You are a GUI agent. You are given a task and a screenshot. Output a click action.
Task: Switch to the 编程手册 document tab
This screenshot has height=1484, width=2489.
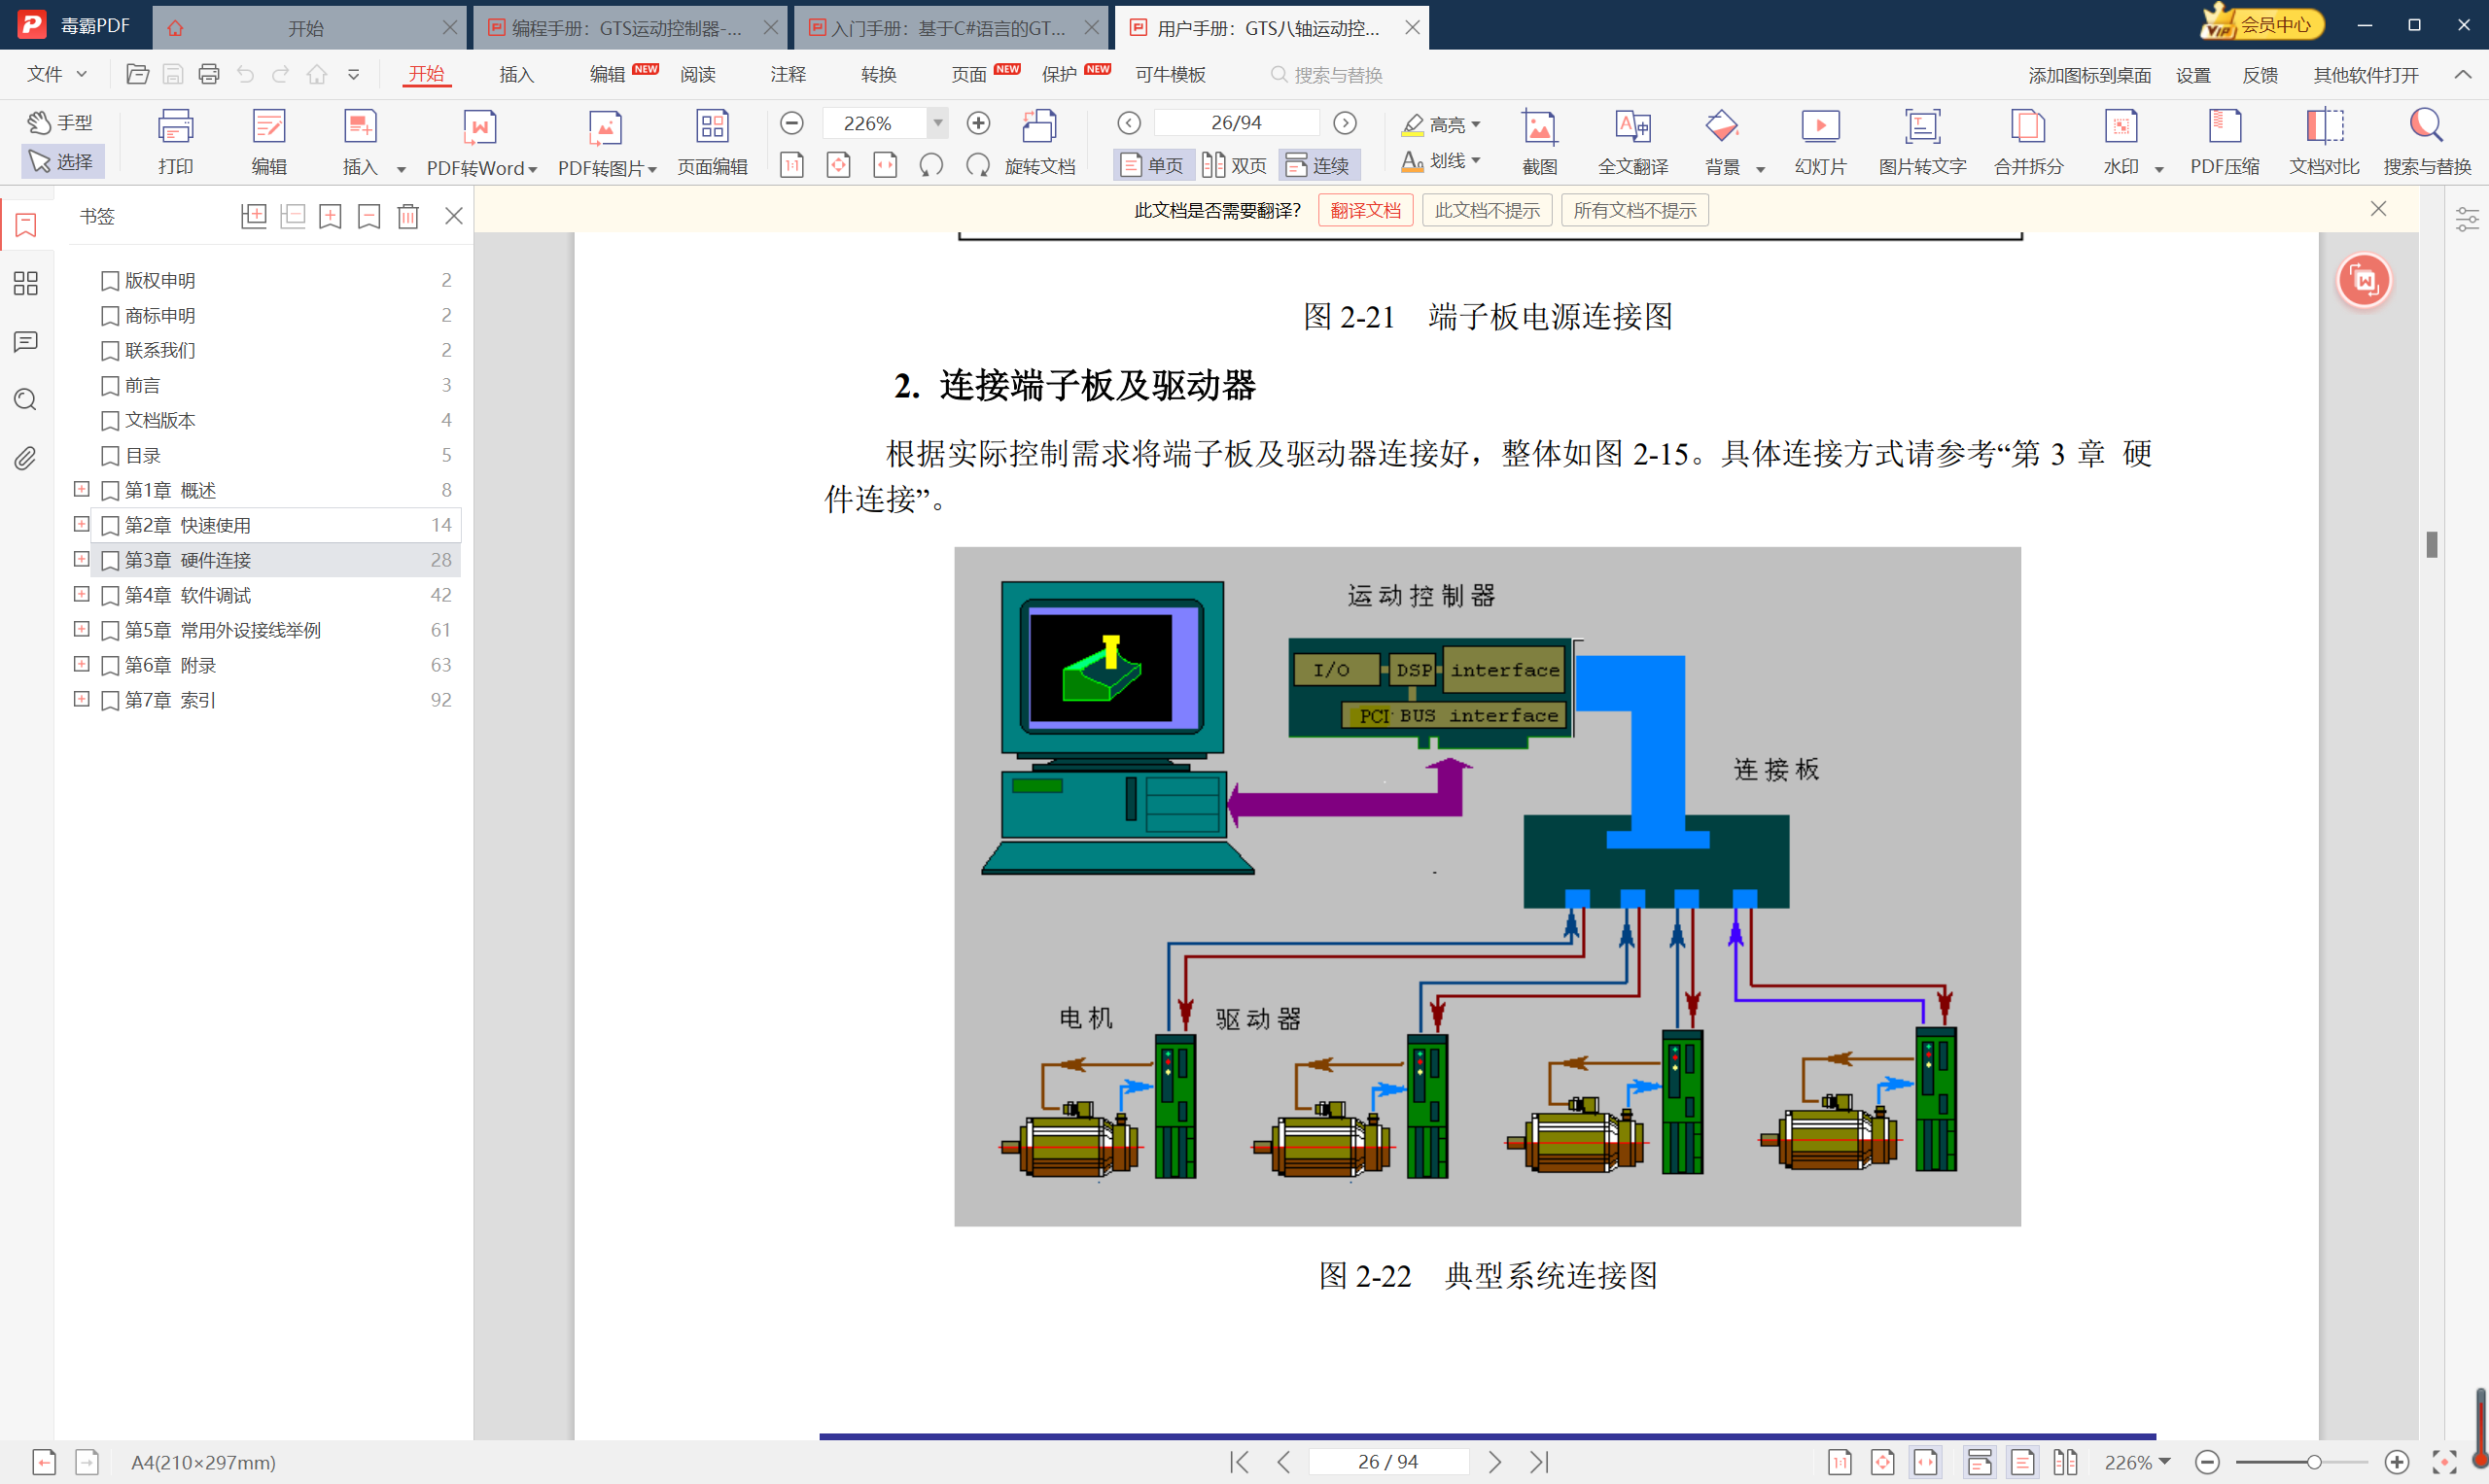click(626, 28)
